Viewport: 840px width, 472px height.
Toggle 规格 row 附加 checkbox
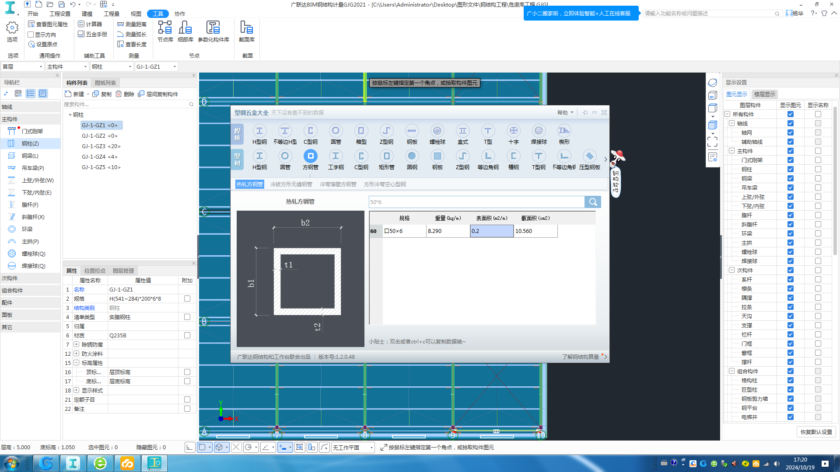187,298
